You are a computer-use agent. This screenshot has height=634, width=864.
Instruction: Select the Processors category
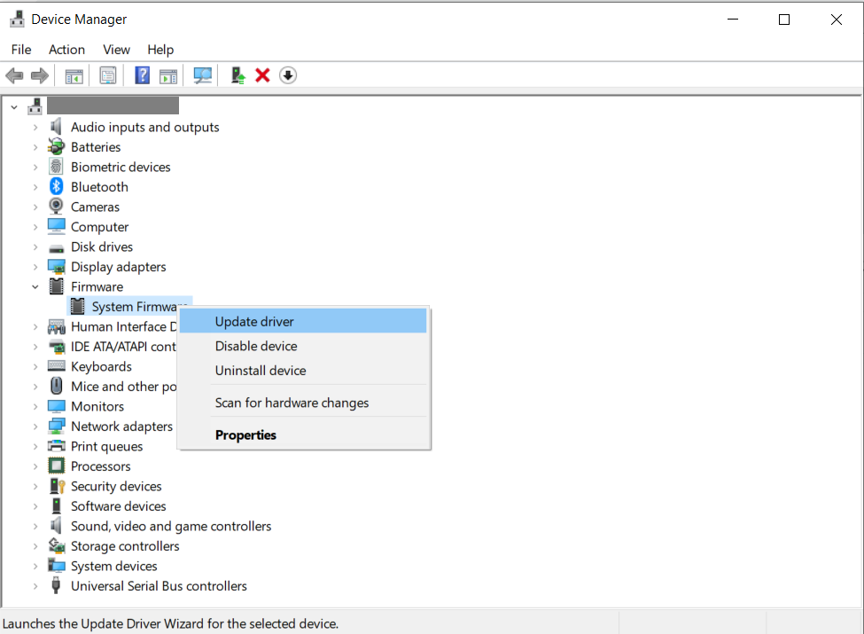click(101, 466)
